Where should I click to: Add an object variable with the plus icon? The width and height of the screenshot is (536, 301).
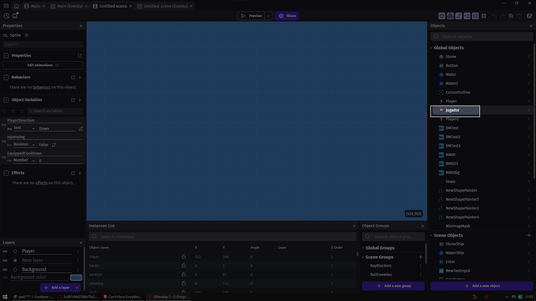tap(80, 100)
